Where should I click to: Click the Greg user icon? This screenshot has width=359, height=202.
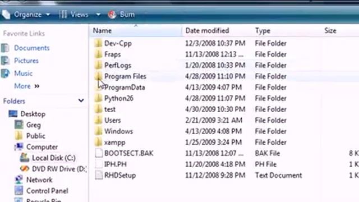(19, 125)
